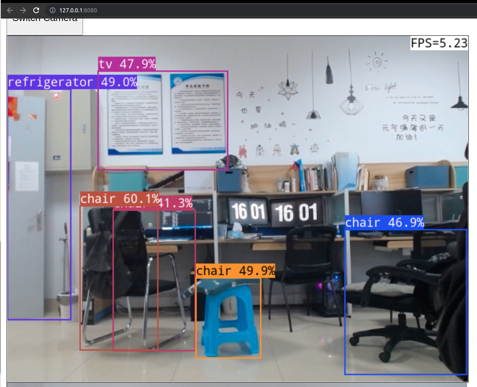Image resolution: width=477 pixels, height=387 pixels.
Task: Select the refrigerator 49.0% detection label
Action: tap(72, 82)
